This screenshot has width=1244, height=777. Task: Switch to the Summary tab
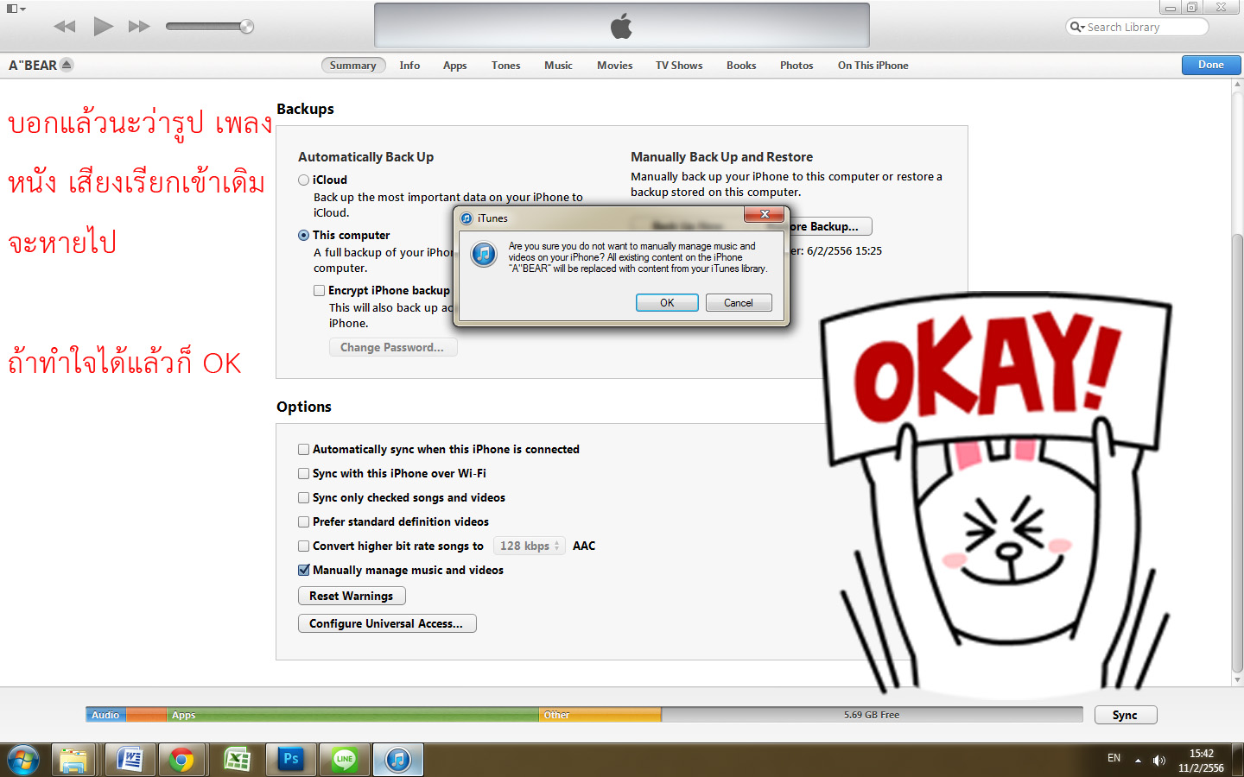click(x=352, y=66)
